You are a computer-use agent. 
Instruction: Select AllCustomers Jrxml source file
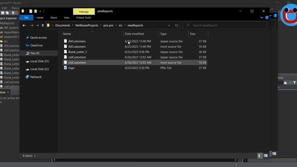[135, 46]
